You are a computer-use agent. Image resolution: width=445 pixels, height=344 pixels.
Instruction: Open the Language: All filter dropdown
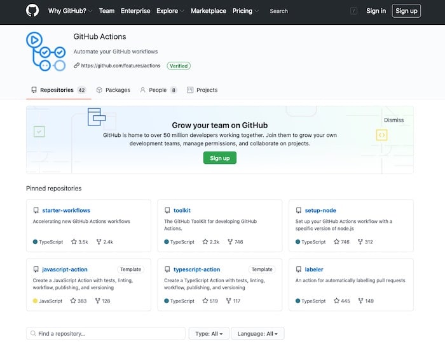point(257,333)
